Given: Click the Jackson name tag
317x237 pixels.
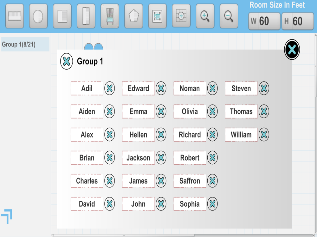Looking at the screenshot, I should click(x=138, y=157).
